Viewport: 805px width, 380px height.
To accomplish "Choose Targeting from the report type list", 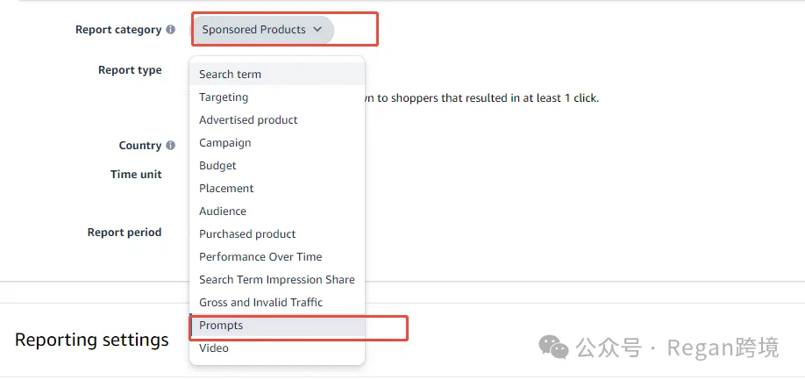I will coord(224,97).
